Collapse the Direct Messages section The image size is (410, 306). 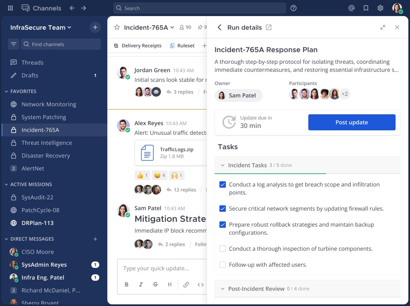6,239
